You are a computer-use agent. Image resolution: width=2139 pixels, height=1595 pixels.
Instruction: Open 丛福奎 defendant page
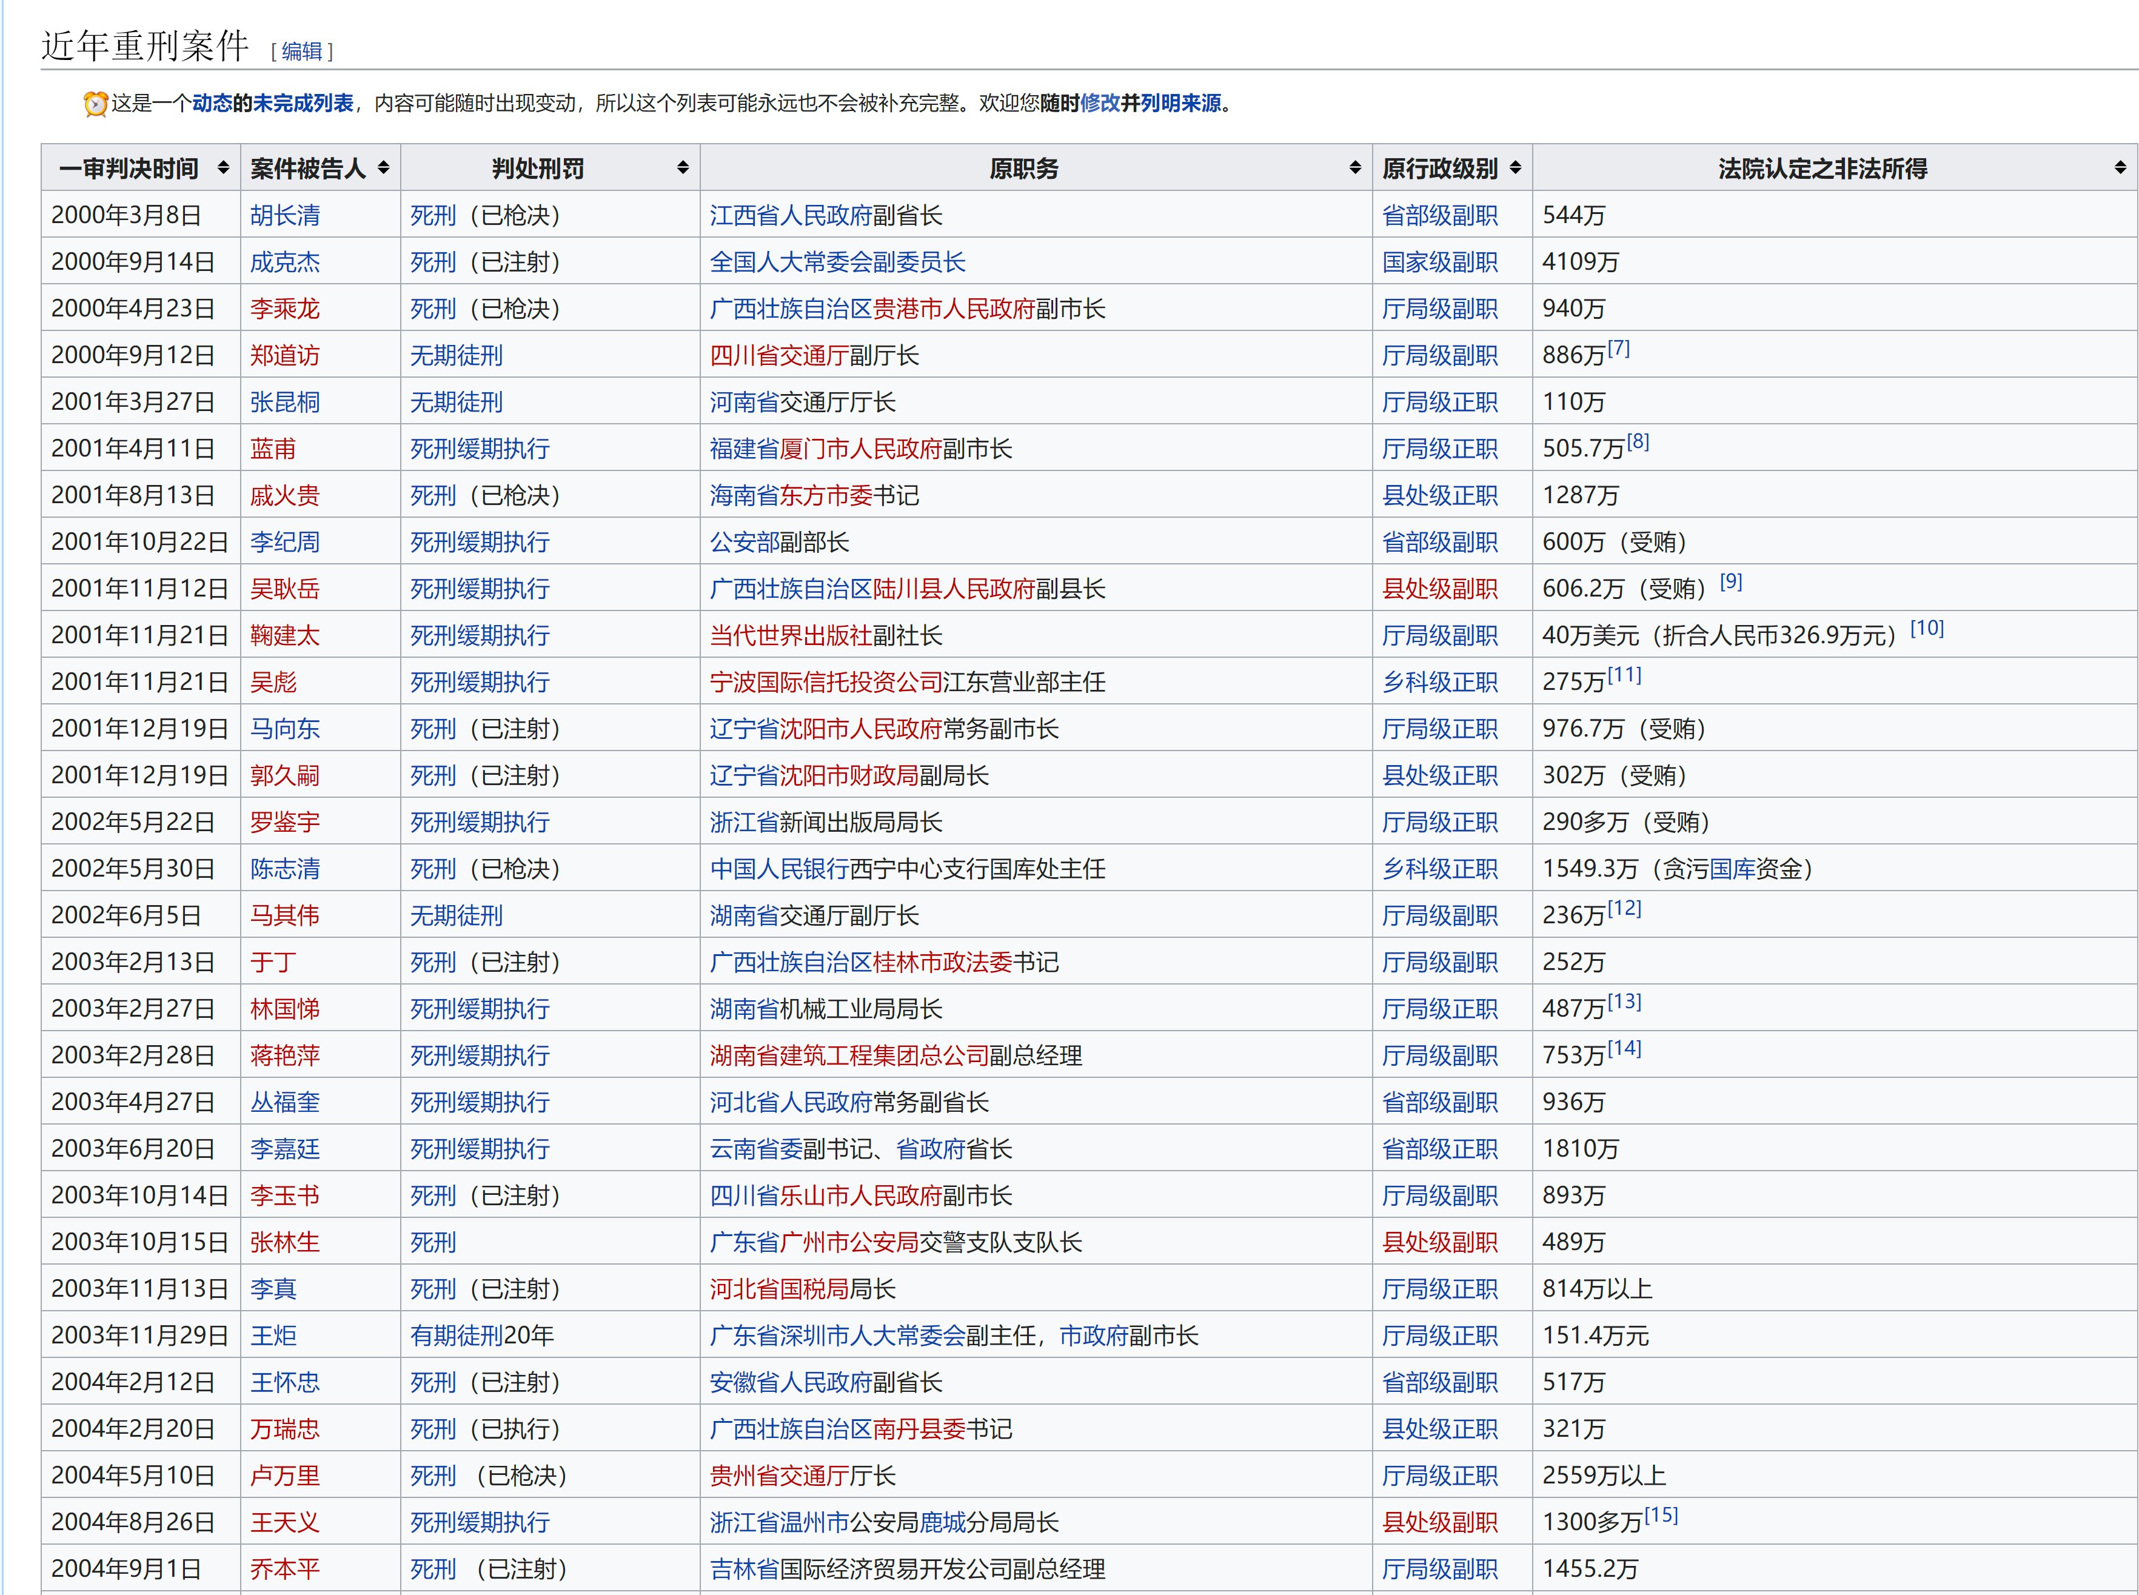point(285,1103)
